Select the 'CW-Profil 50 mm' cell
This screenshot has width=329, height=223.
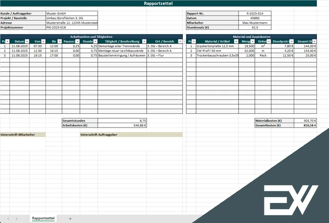click(218, 50)
